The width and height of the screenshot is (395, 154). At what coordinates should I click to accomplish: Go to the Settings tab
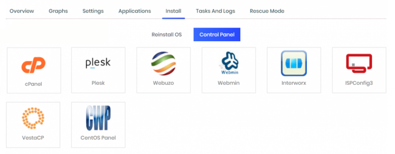93,11
